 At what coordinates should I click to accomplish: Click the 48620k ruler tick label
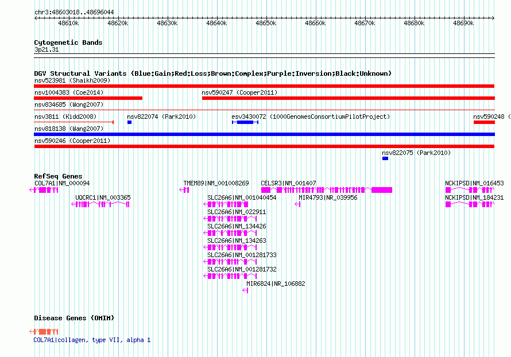118,23
